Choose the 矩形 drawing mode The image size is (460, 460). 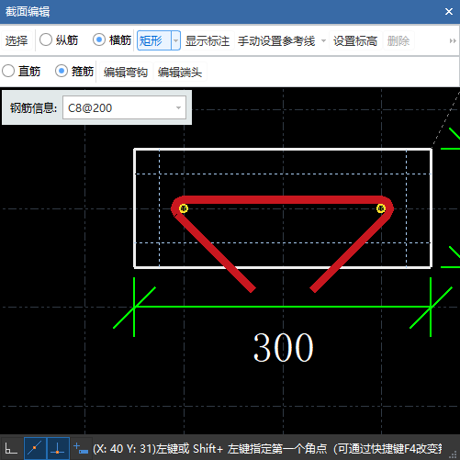coord(154,40)
